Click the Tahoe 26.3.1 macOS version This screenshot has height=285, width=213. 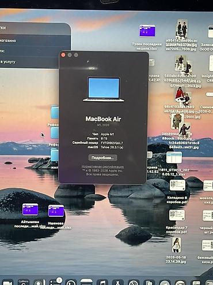(x=112, y=147)
